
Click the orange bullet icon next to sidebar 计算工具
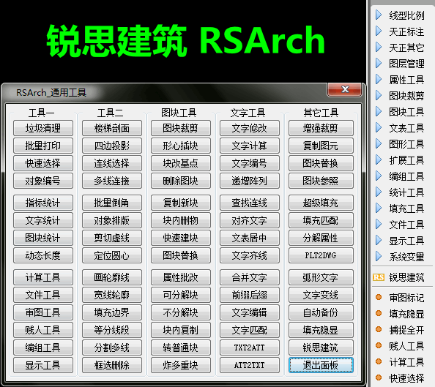click(x=379, y=361)
